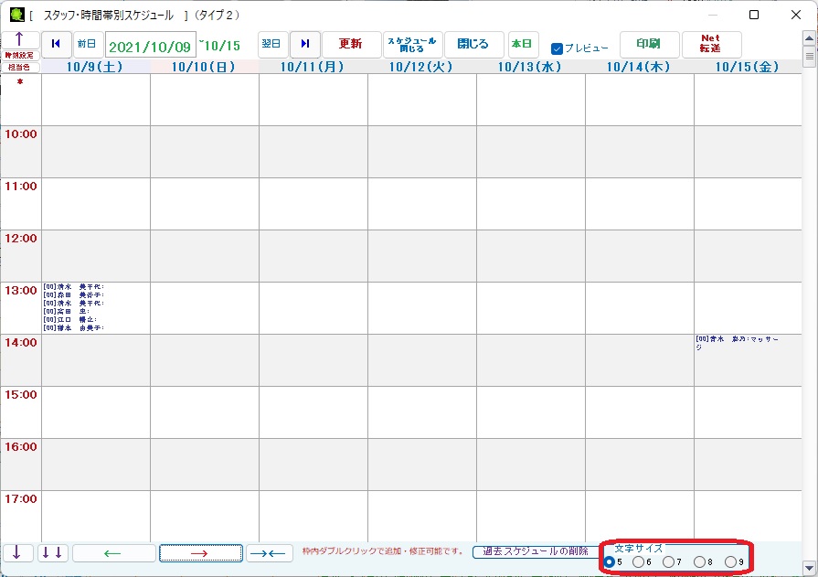This screenshot has height=577, width=818.
Task: Click 過去スケジュールの削除 button
Action: [536, 551]
